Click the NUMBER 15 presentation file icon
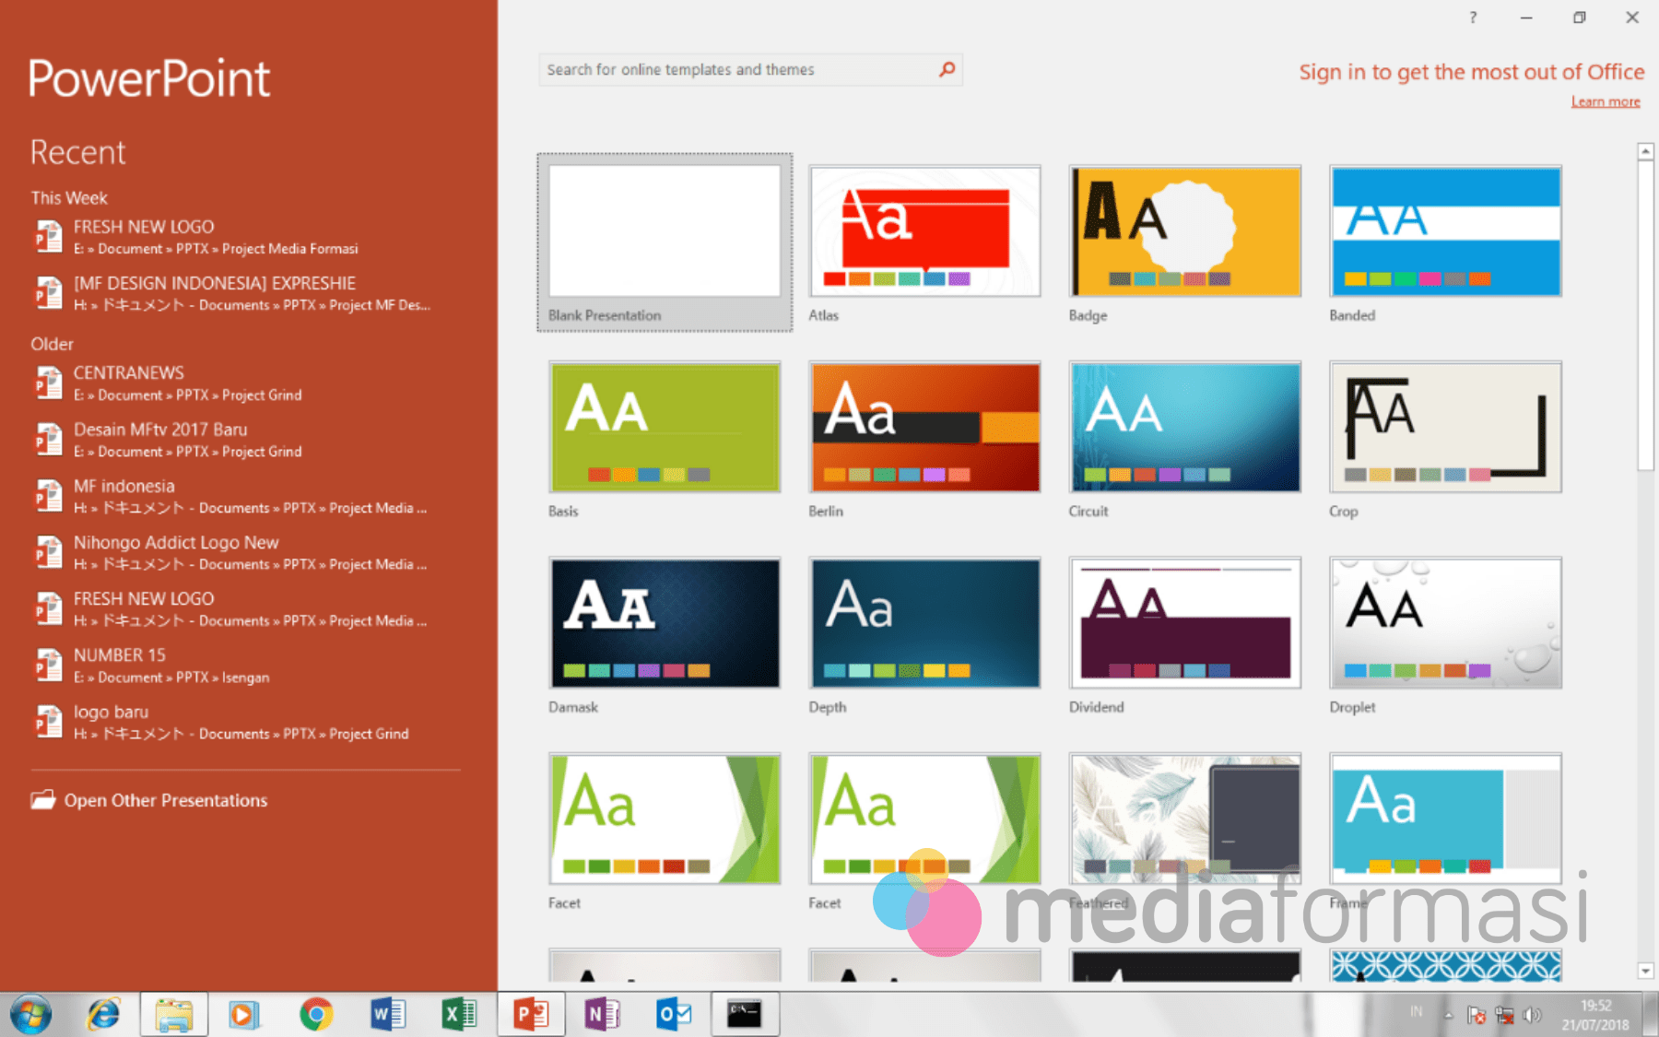The image size is (1659, 1037). 48,666
